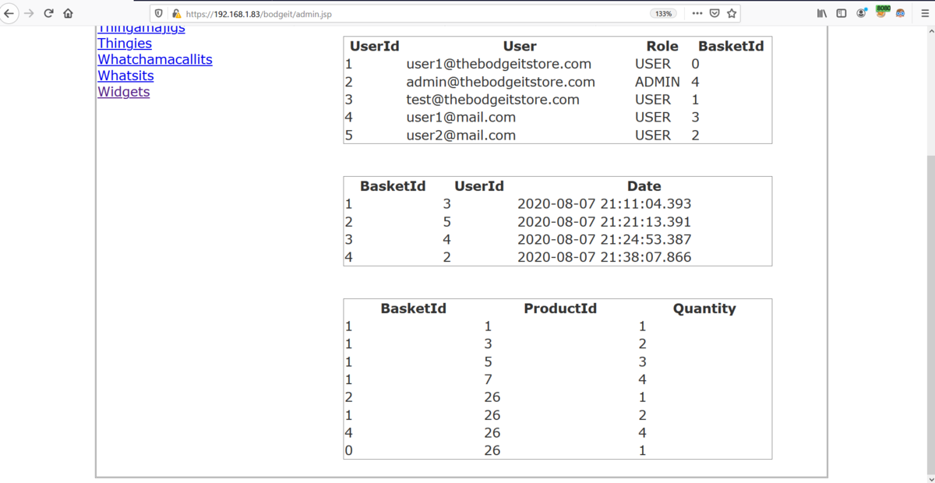The width and height of the screenshot is (935, 483).
Task: Click admin@thebodgeitstore.com email cell
Action: (500, 82)
